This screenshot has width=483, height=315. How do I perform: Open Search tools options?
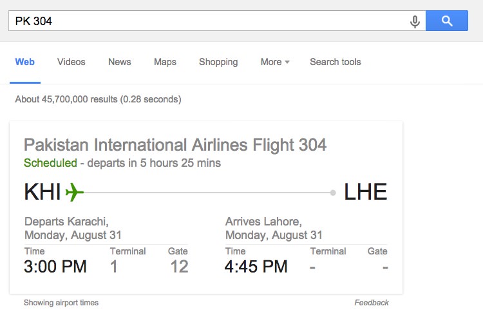(335, 62)
